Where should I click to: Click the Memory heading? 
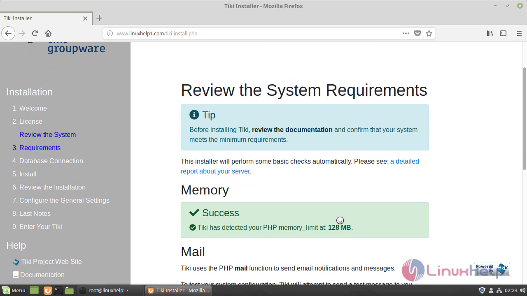(205, 190)
